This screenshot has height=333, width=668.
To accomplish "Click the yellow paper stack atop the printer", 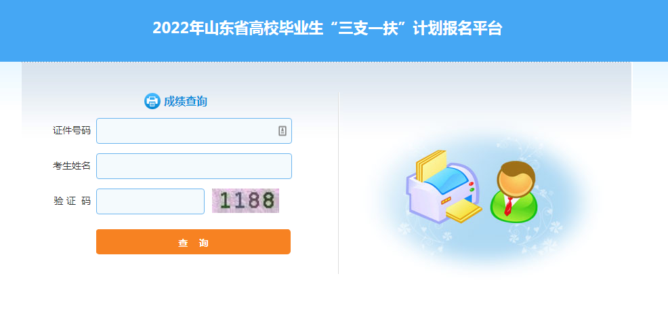I will coord(431,165).
